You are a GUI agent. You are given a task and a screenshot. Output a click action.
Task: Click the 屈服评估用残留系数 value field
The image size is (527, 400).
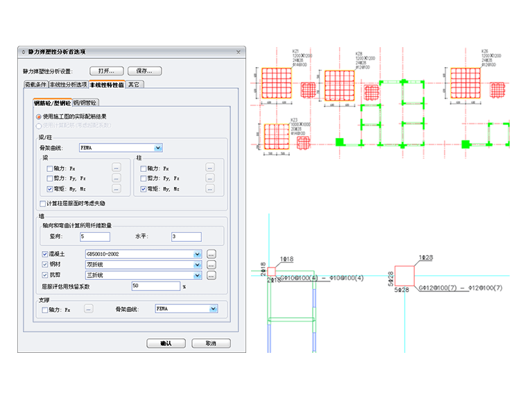156,286
